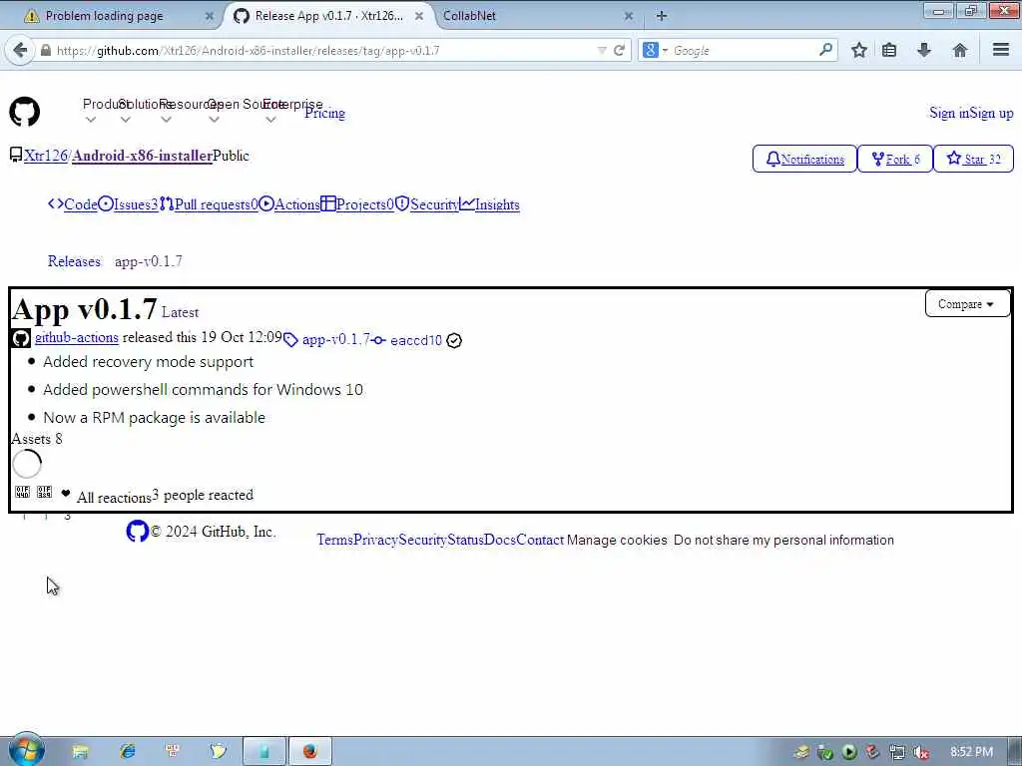Open the Insights repository tab

pyautogui.click(x=489, y=204)
